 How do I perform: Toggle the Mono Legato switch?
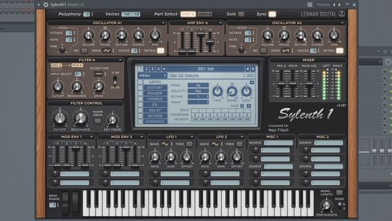339,193
